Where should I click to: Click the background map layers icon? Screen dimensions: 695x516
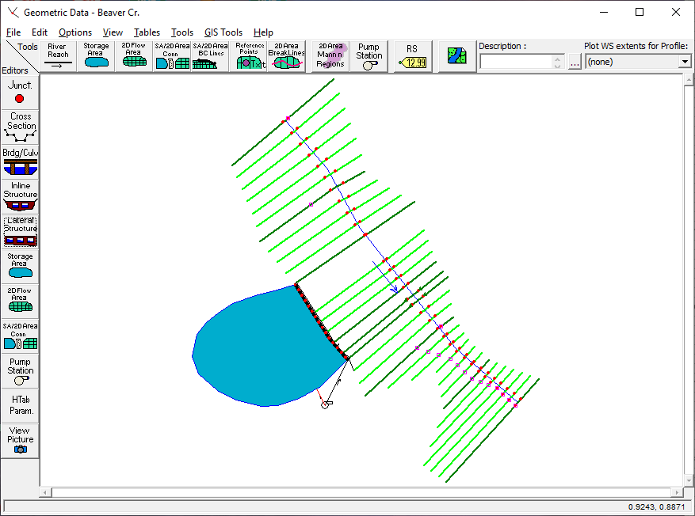tap(457, 57)
